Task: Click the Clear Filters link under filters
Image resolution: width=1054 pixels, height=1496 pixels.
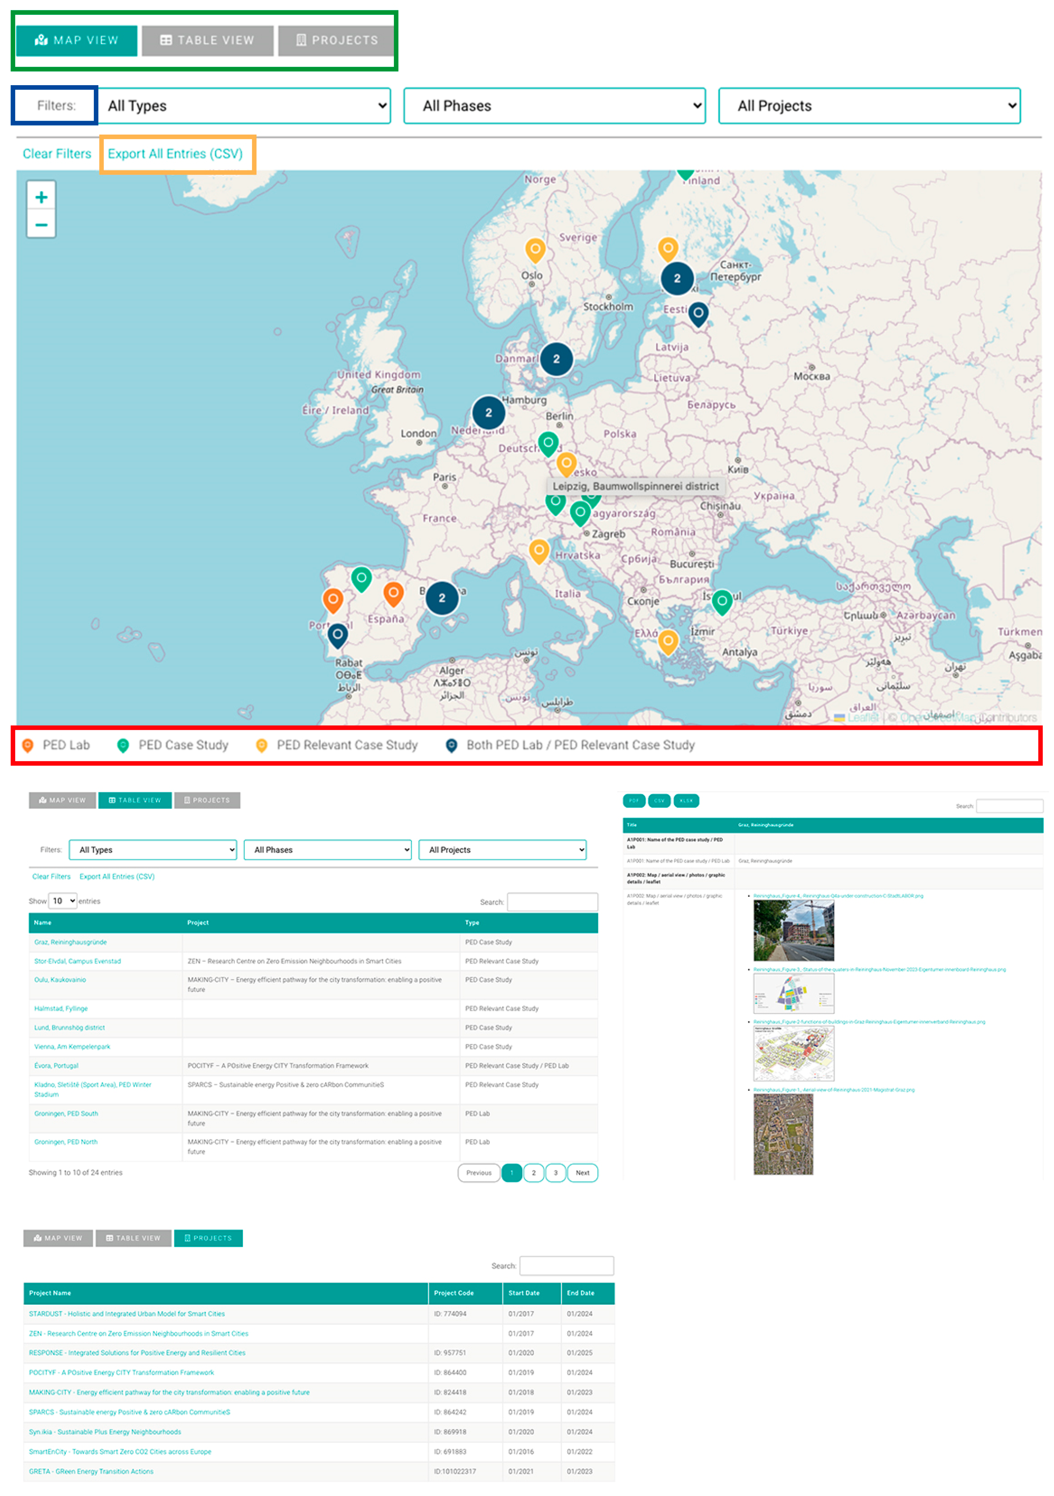Action: pyautogui.click(x=57, y=154)
